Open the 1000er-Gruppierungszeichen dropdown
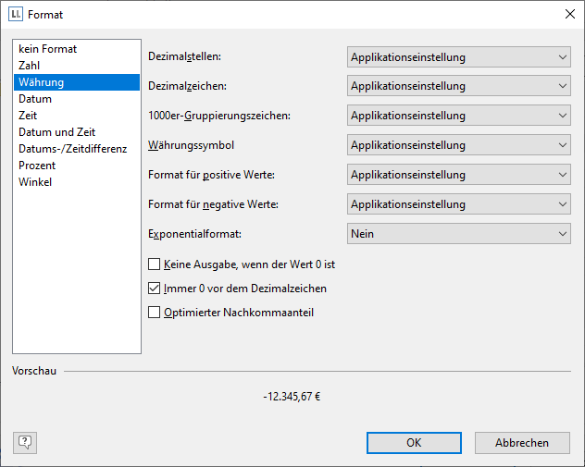The width and height of the screenshot is (585, 467). tap(458, 117)
